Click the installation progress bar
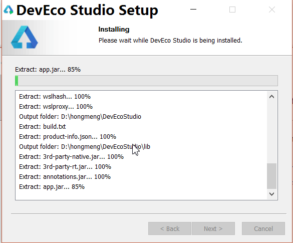Image resolution: width=293 pixels, height=243 pixels. 146,81
